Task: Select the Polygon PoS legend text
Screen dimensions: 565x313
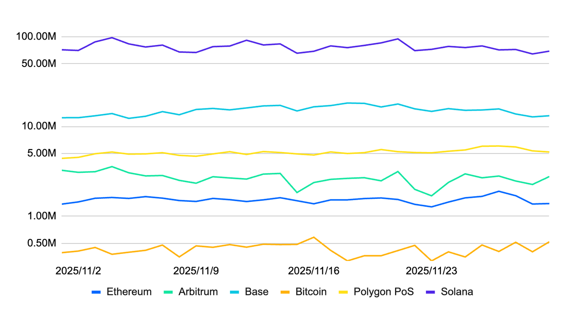Action: [384, 292]
